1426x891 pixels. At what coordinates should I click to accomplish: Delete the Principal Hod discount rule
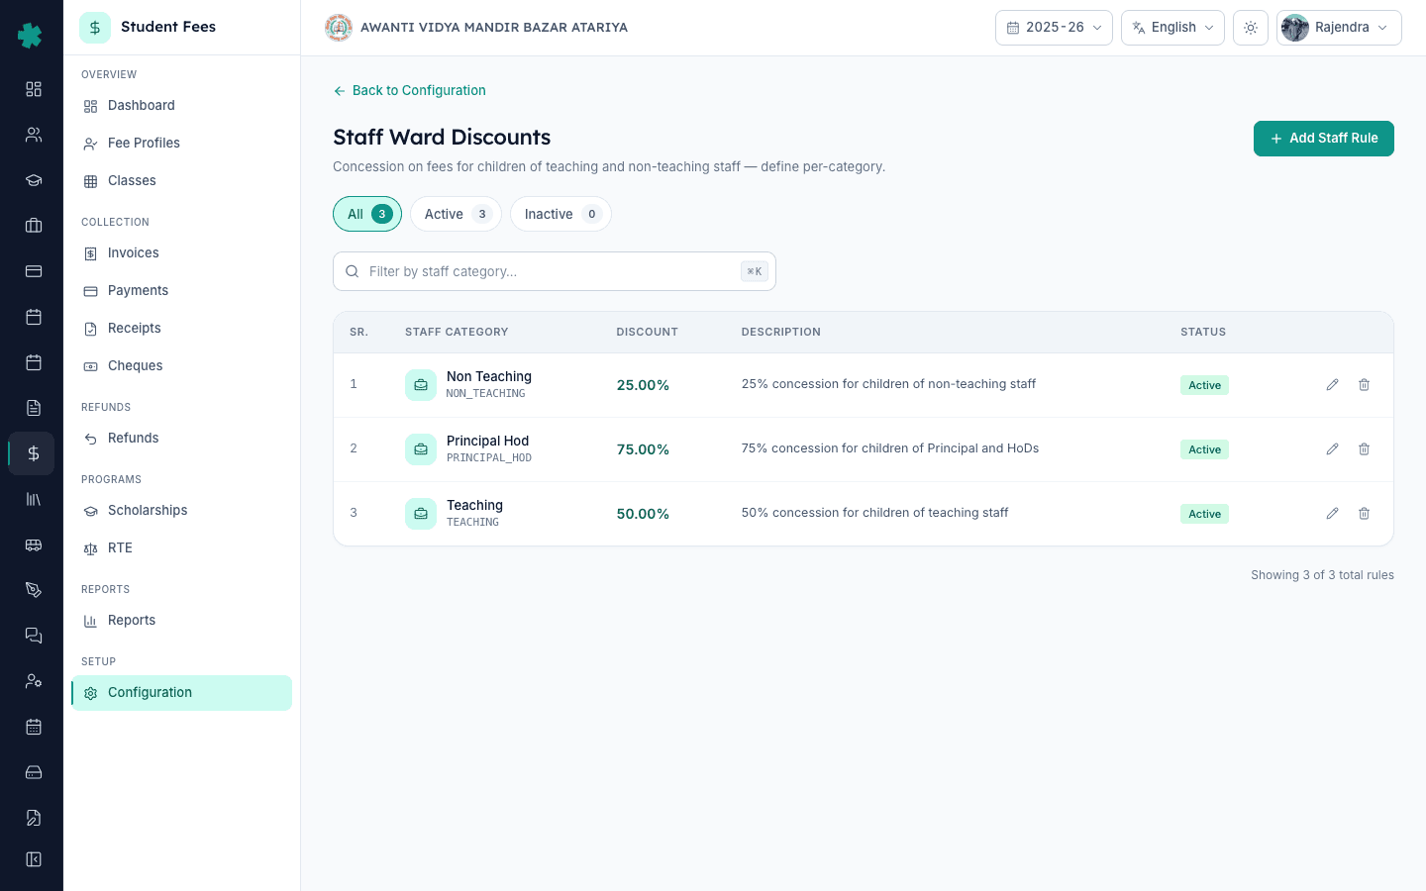point(1364,449)
